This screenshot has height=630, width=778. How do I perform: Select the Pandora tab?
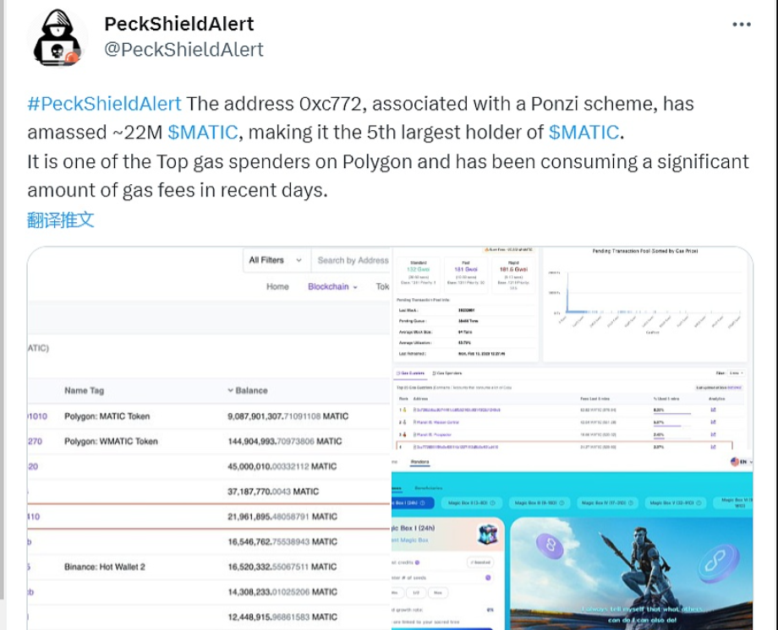(420, 461)
